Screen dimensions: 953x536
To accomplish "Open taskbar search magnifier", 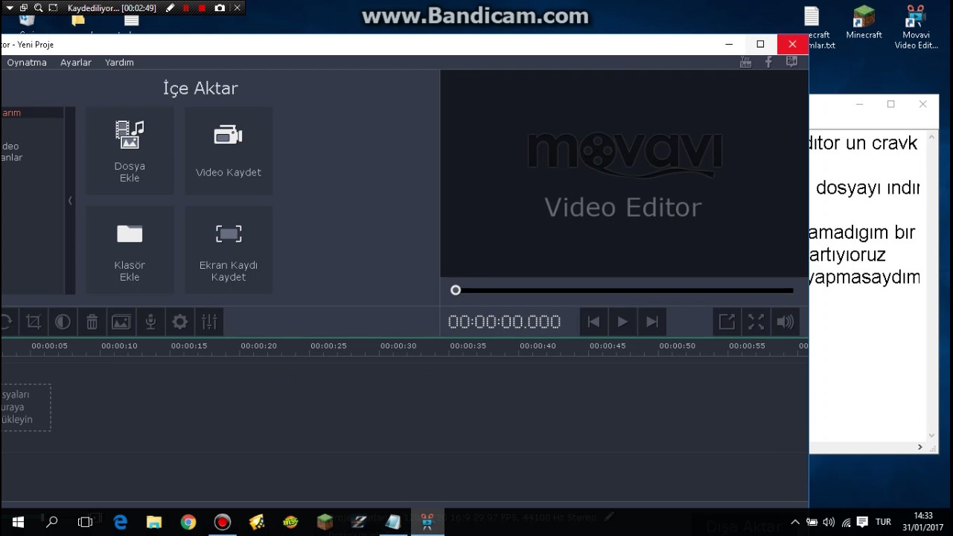I will tap(52, 523).
